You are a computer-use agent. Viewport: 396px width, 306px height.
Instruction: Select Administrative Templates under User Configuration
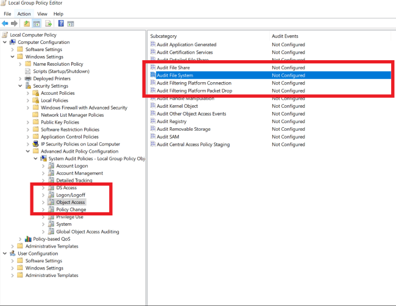click(52, 275)
